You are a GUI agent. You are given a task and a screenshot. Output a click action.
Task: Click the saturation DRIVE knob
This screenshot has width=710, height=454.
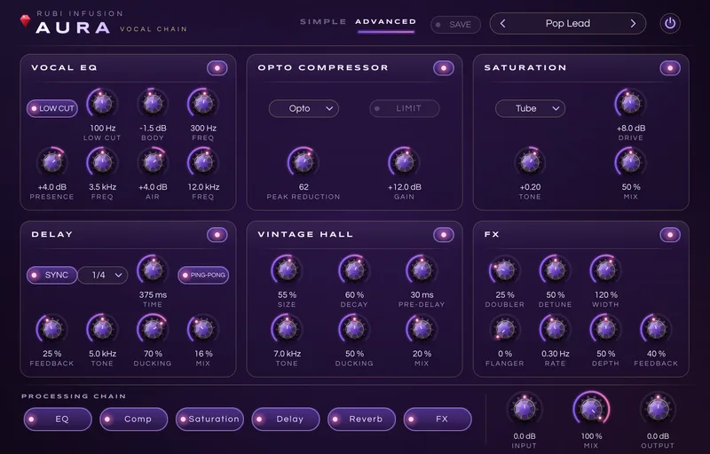(x=630, y=104)
